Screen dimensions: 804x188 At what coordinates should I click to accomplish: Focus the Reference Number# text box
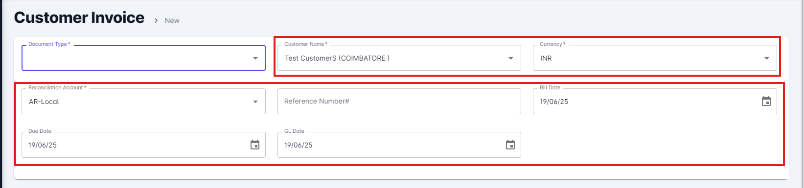[399, 101]
